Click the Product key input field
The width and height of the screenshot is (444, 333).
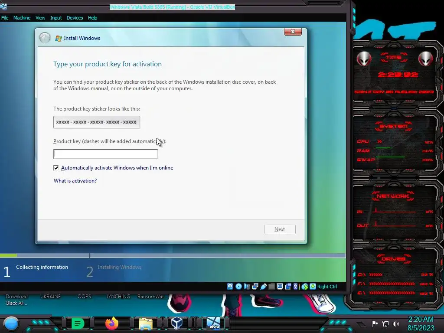point(106,154)
